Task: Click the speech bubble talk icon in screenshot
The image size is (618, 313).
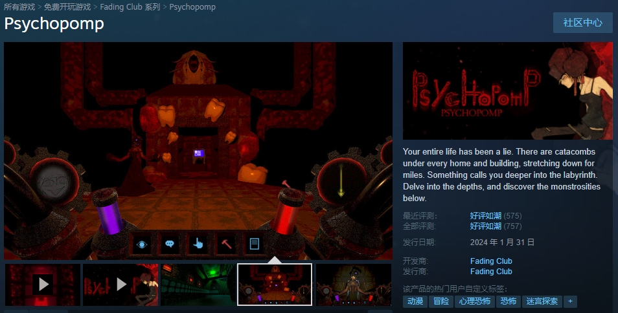Action: (170, 244)
